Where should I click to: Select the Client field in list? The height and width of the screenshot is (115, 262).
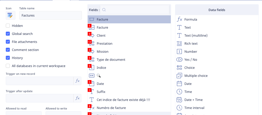[x=101, y=35]
